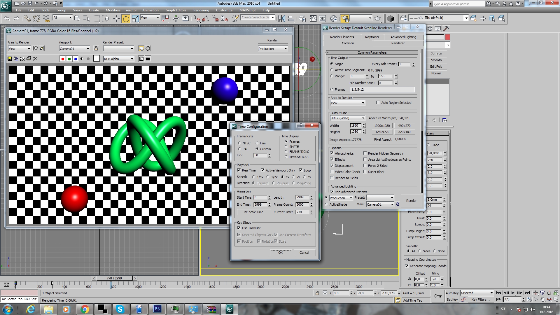Activate the Select Object tool
Viewport: 560px width, 315px height.
(77, 19)
